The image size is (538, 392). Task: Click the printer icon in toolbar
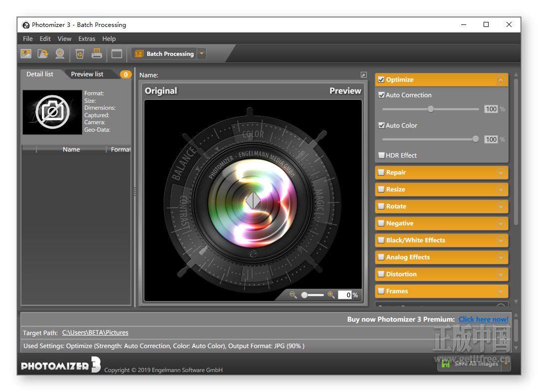(97, 53)
